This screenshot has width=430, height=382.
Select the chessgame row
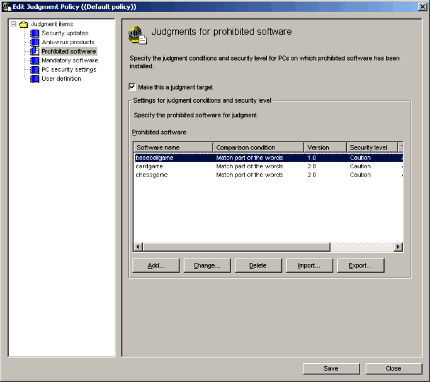pos(151,175)
